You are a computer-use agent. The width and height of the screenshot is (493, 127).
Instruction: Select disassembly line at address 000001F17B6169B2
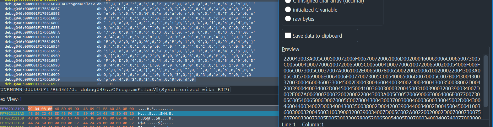(139, 70)
